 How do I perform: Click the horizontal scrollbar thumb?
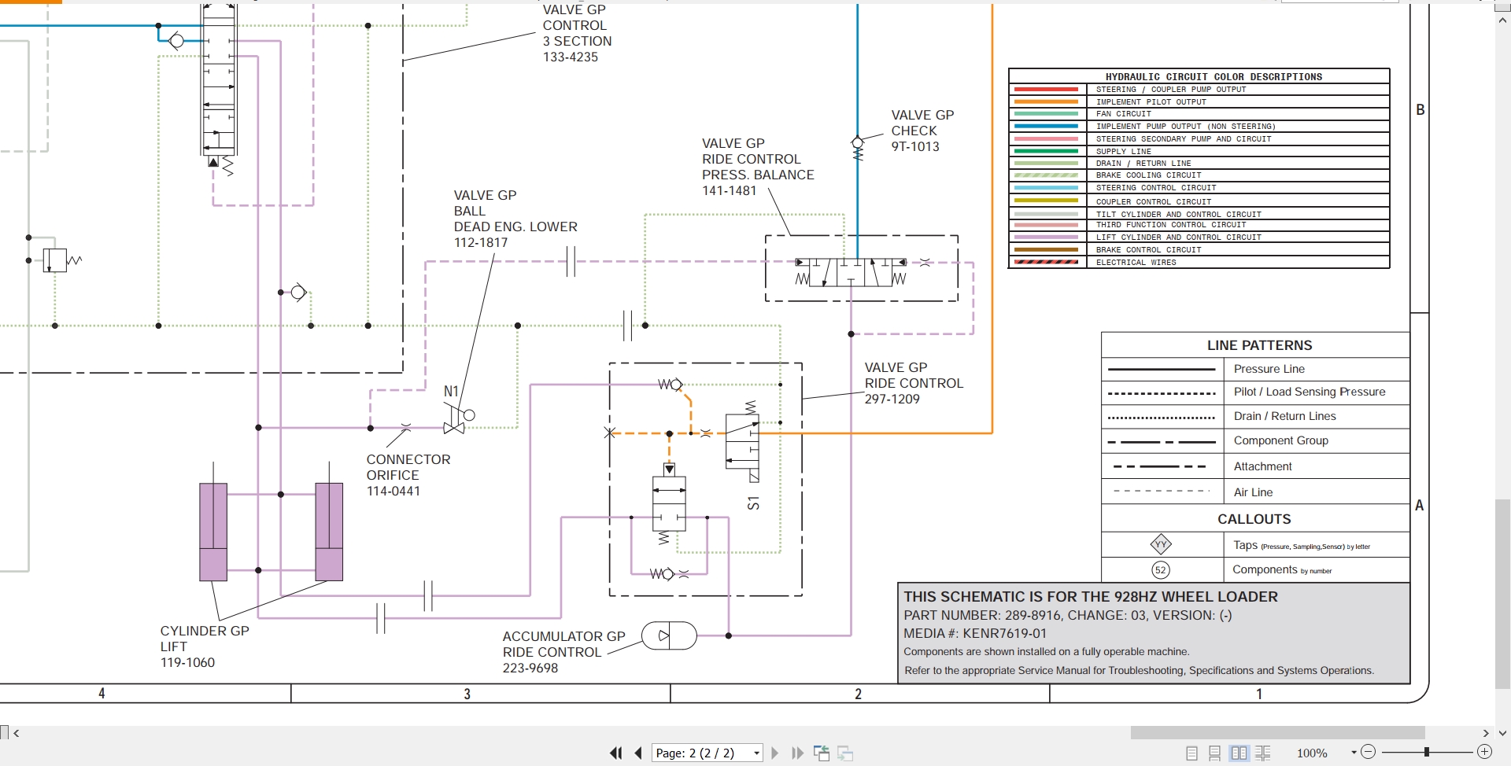tap(1277, 733)
